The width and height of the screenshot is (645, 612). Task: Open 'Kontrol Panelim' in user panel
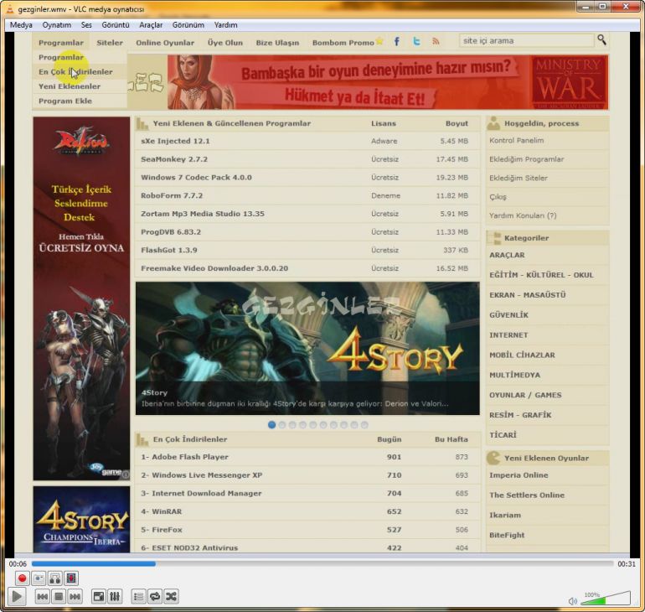517,140
